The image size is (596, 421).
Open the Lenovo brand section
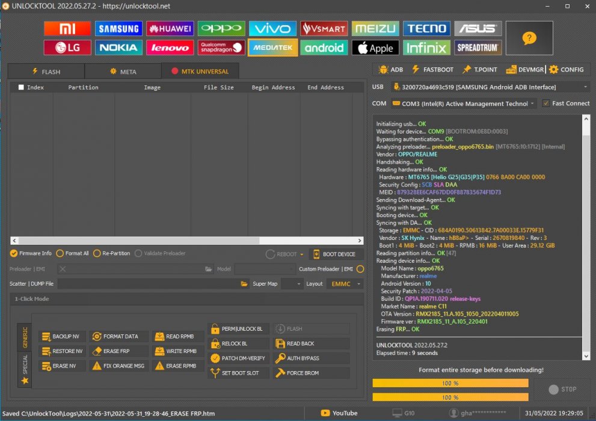tap(170, 48)
